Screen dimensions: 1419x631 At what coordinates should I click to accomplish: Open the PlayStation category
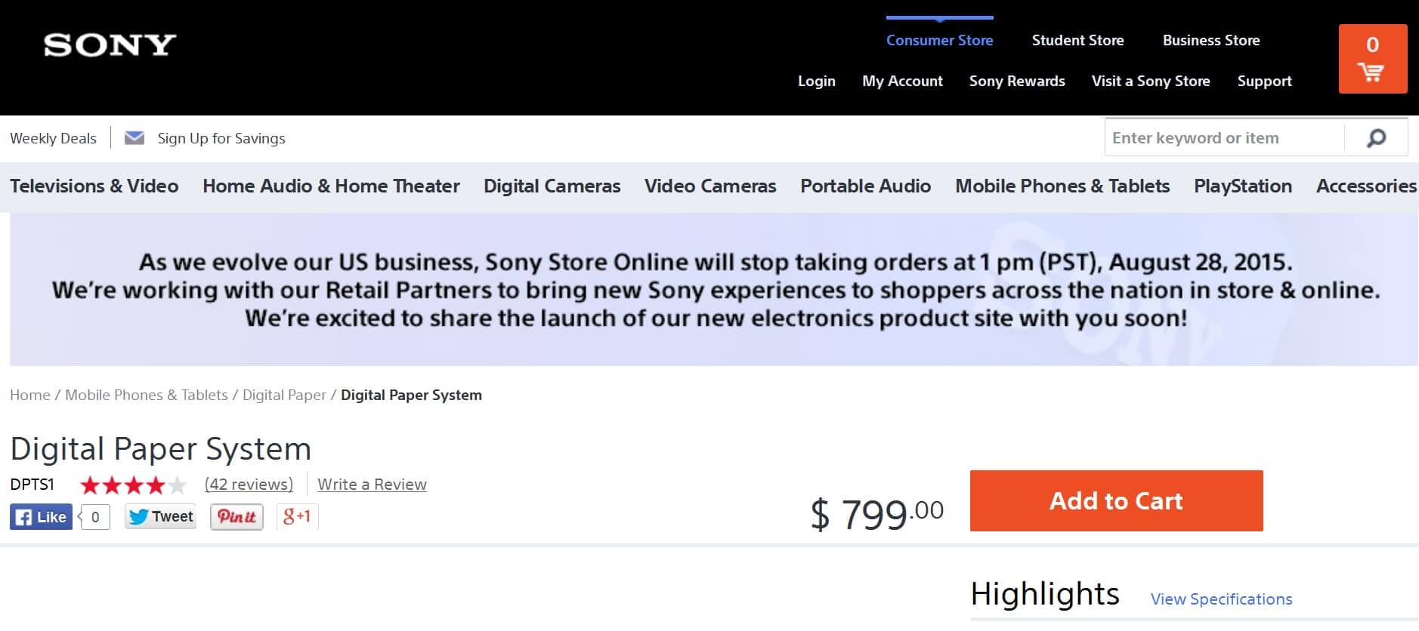tap(1243, 186)
